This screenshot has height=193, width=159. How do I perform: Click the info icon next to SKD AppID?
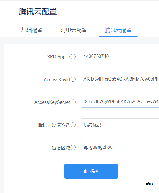coord(73,57)
